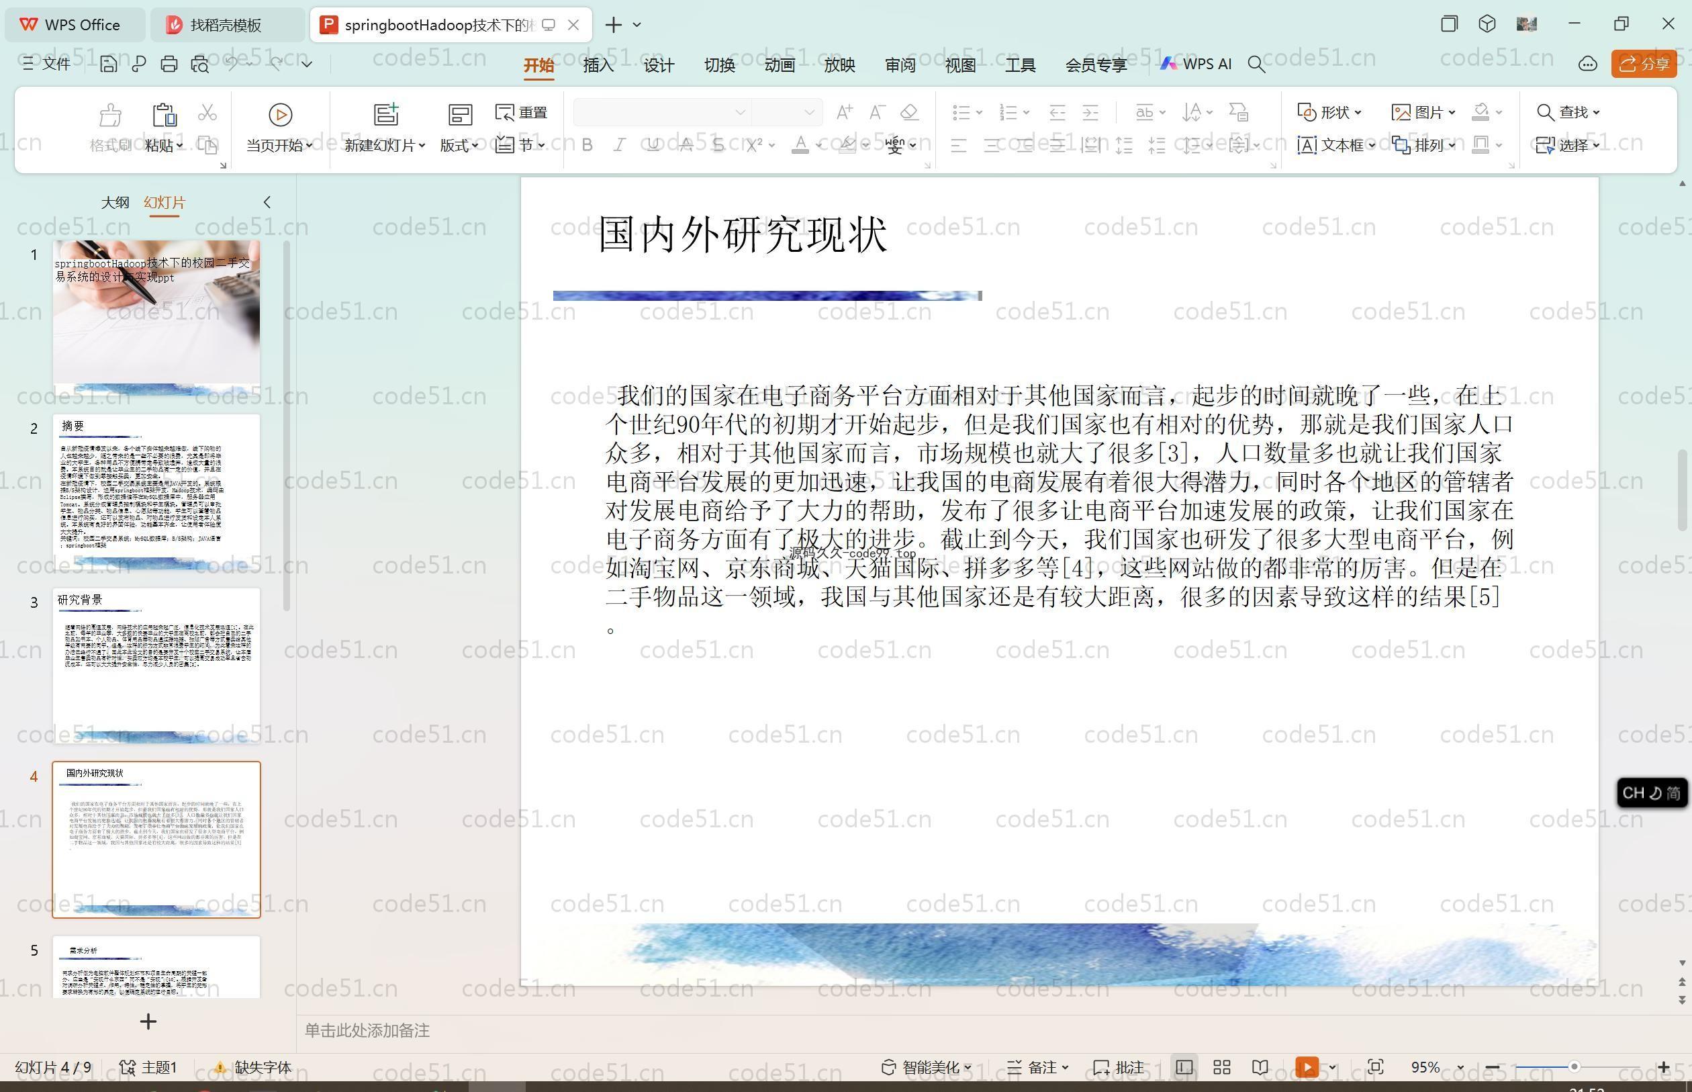The width and height of the screenshot is (1692, 1092).
Task: Click the Undo arrow icon
Action: click(232, 63)
